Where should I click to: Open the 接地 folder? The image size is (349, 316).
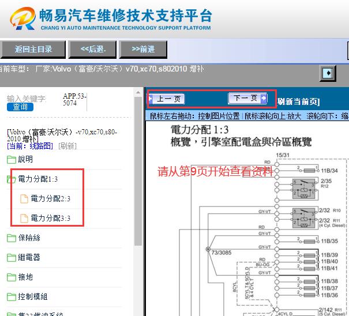(x=25, y=277)
